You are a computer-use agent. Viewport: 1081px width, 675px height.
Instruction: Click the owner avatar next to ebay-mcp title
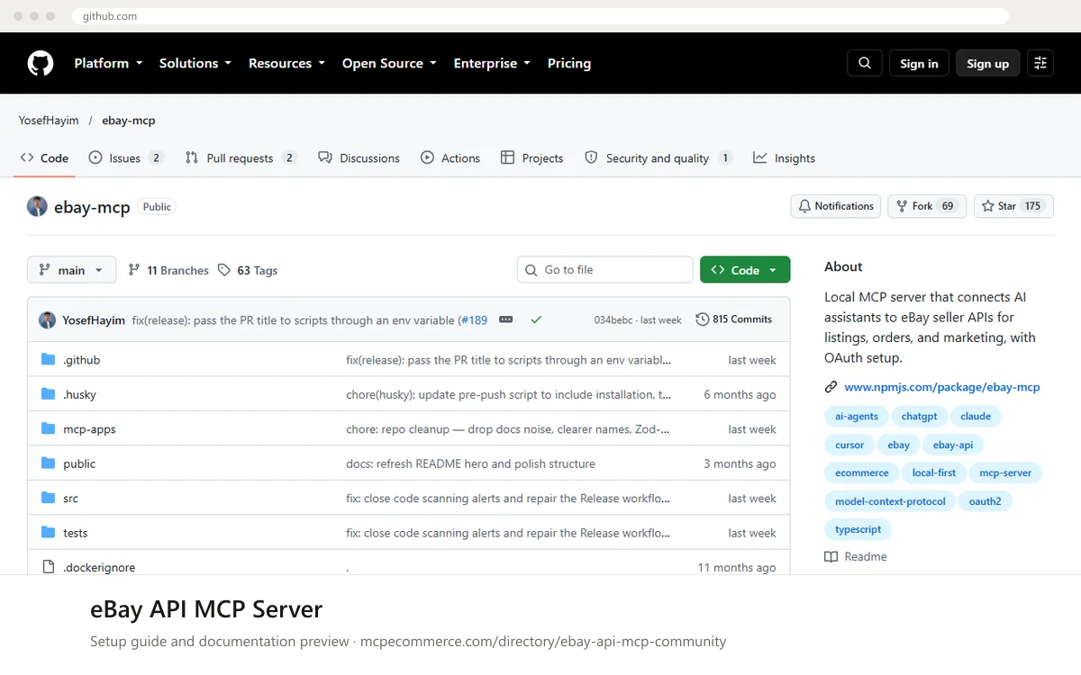pyautogui.click(x=37, y=206)
